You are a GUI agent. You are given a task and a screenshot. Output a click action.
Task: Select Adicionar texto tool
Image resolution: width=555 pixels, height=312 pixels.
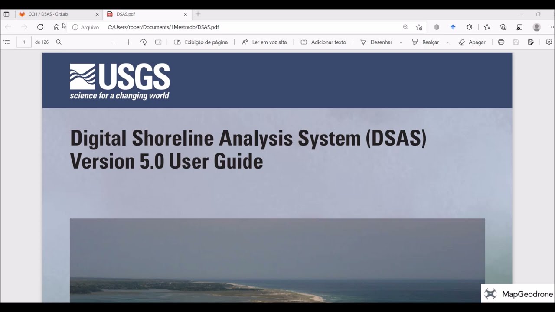323,42
